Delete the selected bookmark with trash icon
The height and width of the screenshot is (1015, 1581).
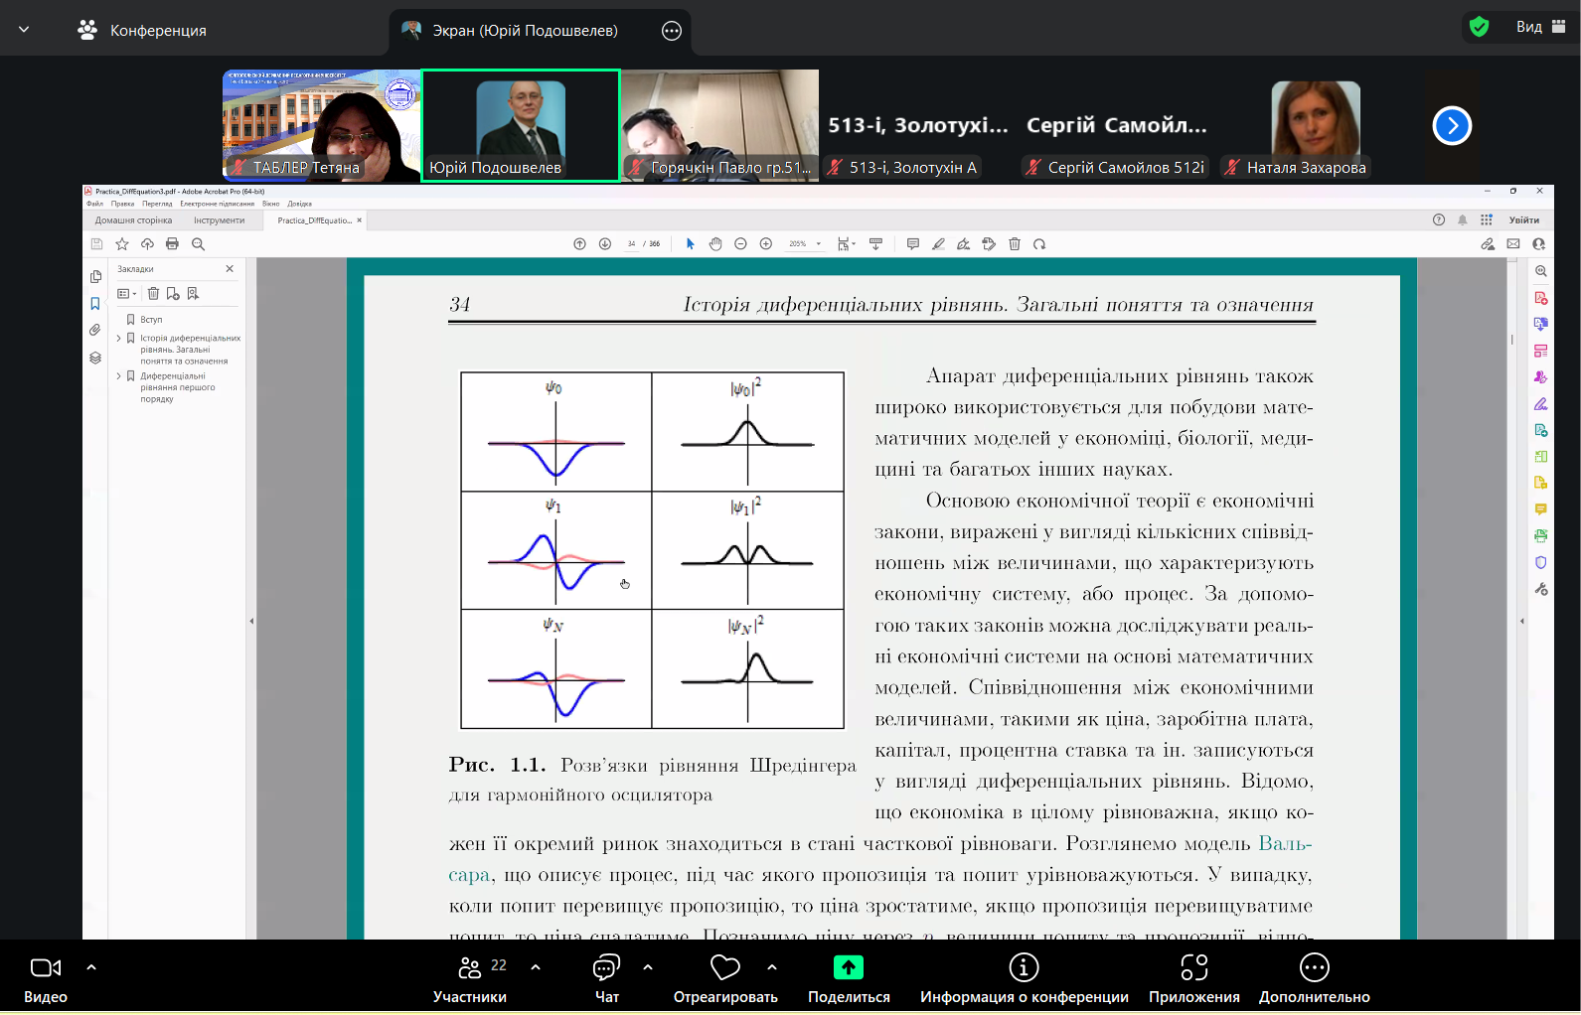point(153,293)
